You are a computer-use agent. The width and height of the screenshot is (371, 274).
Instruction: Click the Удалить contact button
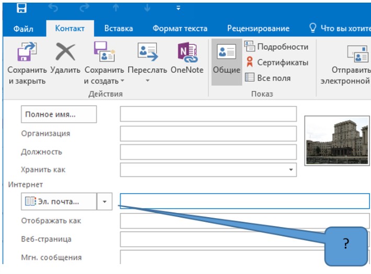coord(65,58)
